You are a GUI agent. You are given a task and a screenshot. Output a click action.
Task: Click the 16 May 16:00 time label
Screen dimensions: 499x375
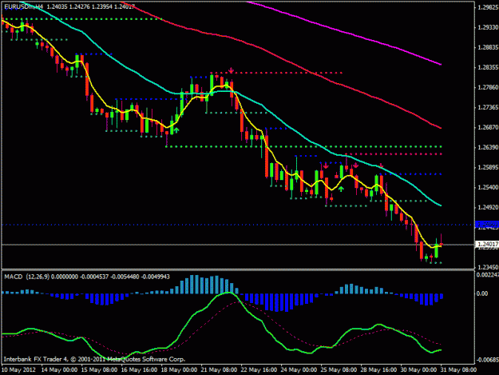(139, 370)
